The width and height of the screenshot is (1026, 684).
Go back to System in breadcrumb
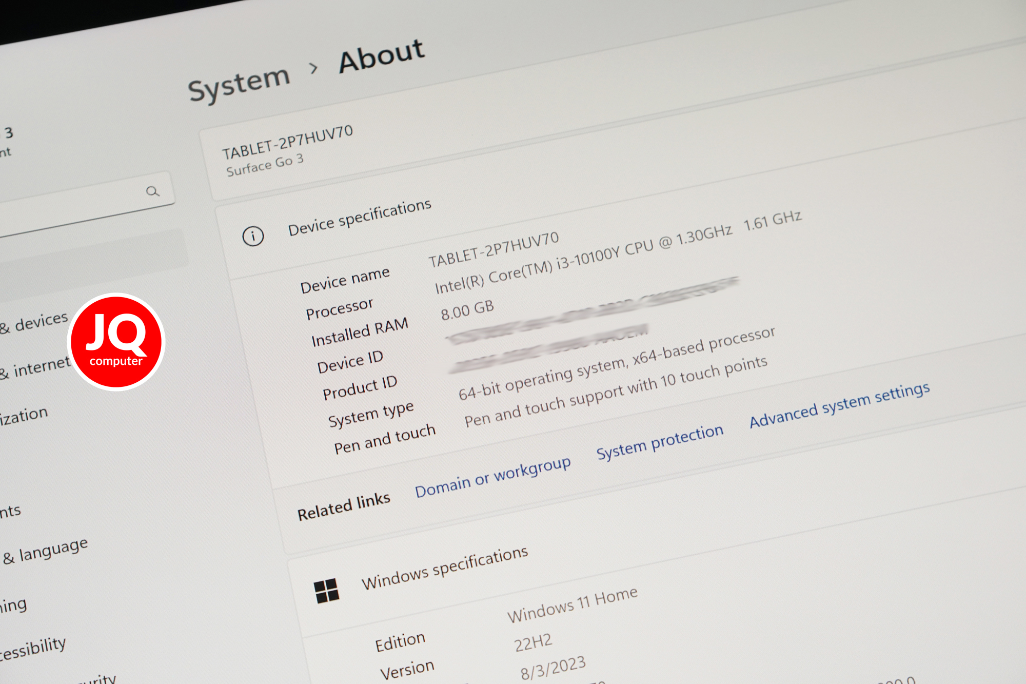239,84
